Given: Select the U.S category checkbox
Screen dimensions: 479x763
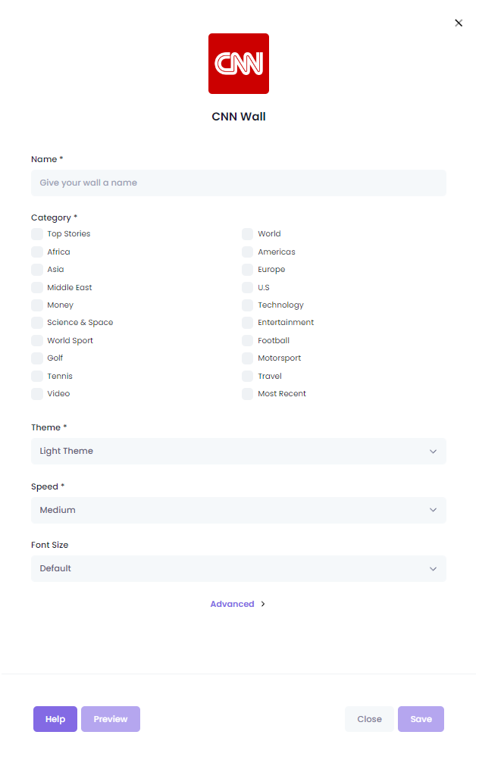Looking at the screenshot, I should [247, 288].
